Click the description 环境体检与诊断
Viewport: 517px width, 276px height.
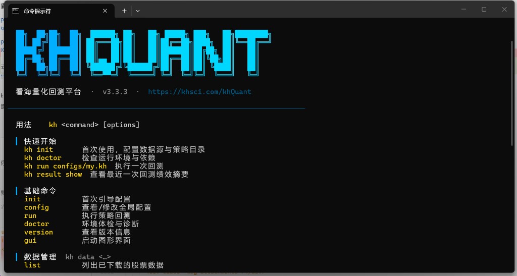[111, 224]
